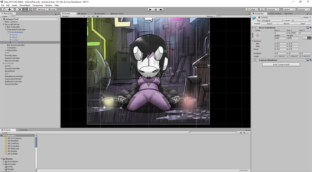The width and height of the screenshot is (312, 172).
Task: Open the Window menu
Action: click(49, 5)
